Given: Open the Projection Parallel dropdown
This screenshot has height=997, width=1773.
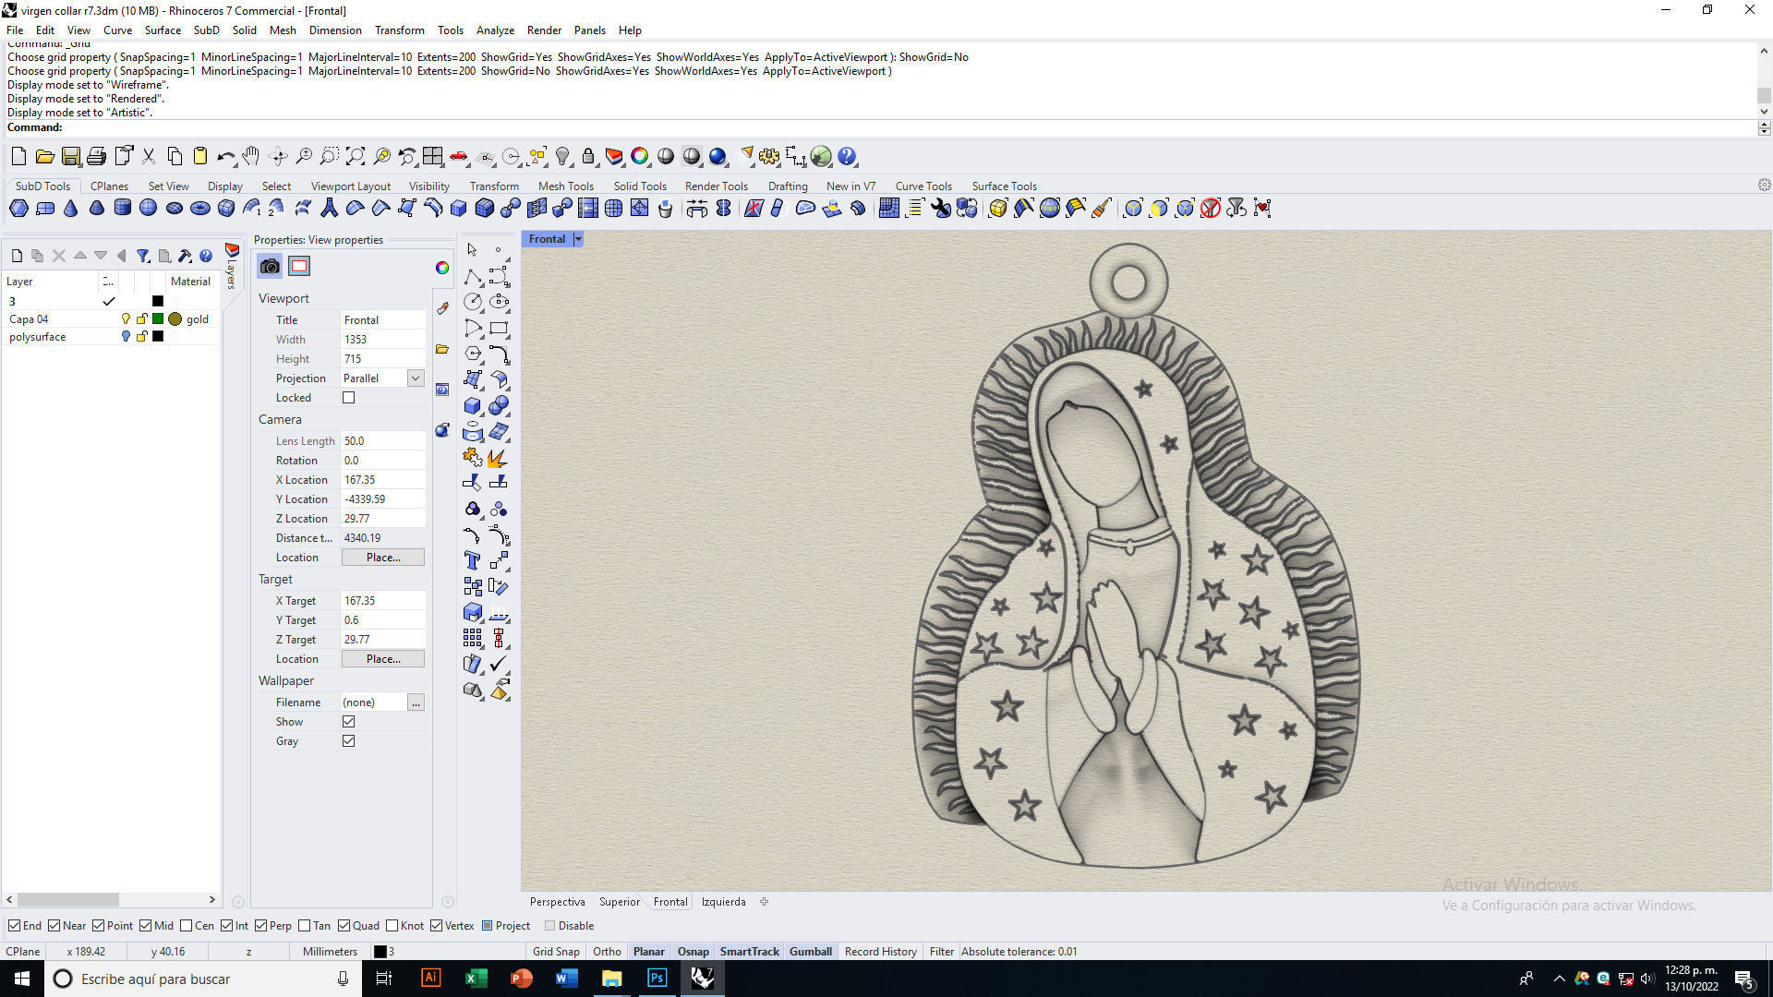Looking at the screenshot, I should coord(416,378).
